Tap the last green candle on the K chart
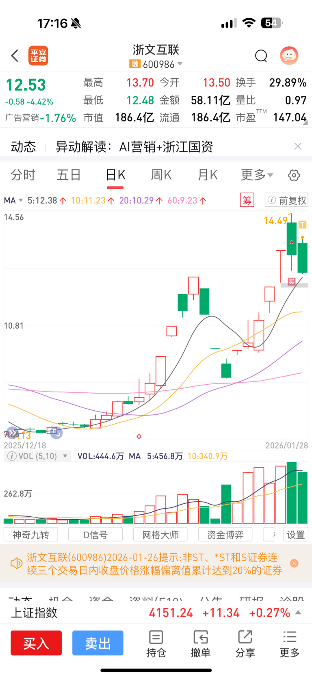Image resolution: width=312 pixels, height=678 pixels. pyautogui.click(x=302, y=258)
